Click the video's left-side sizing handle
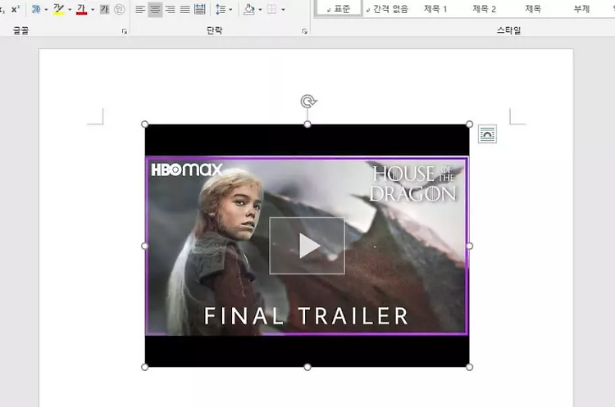 [x=144, y=246]
